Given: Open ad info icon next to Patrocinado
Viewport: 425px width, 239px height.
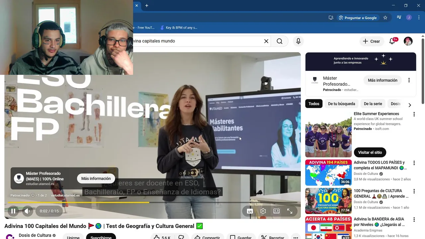Looking at the screenshot, I should 33,196.
